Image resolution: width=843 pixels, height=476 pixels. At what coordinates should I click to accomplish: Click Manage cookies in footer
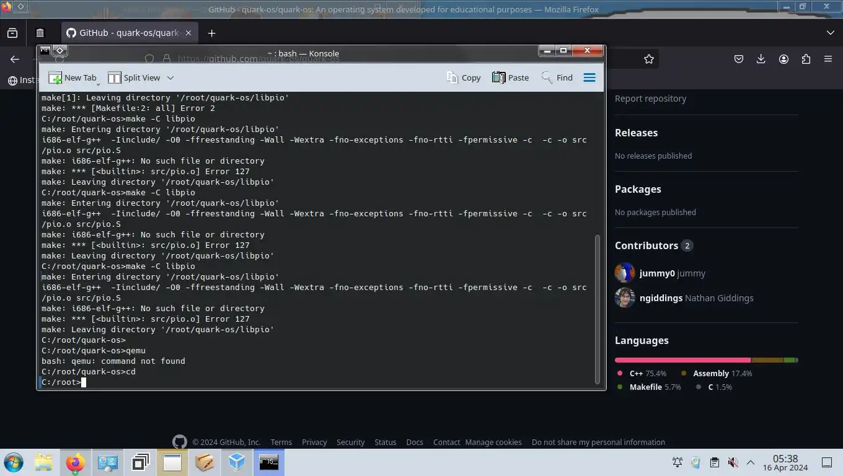pyautogui.click(x=493, y=442)
